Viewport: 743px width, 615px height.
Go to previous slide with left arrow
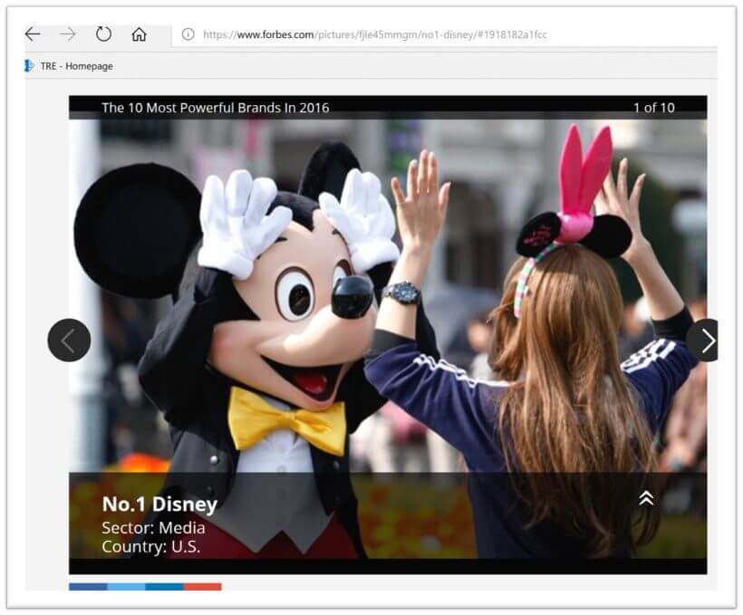[x=69, y=341]
